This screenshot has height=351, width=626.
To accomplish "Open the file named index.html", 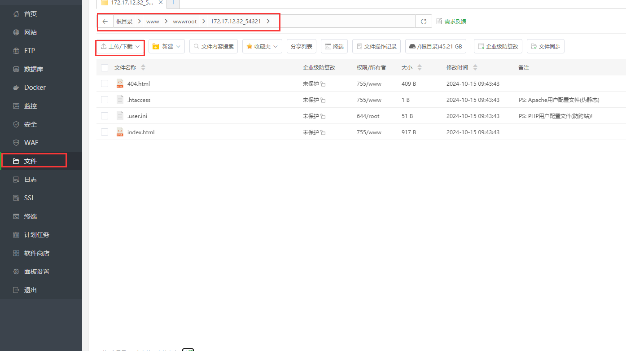I will coord(141,132).
